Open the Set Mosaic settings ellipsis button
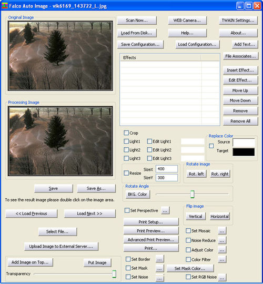Image resolution: width=263 pixels, height=284 pixels. (222, 231)
